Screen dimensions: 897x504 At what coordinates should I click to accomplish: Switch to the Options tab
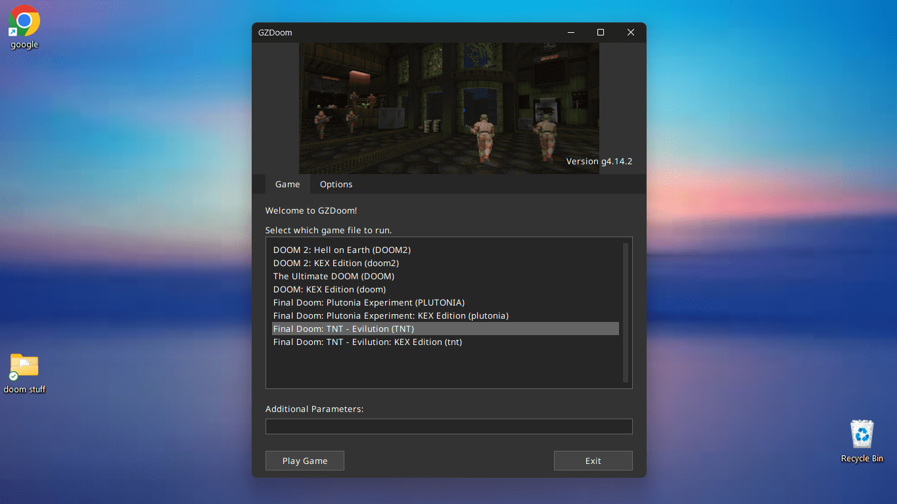pos(336,184)
